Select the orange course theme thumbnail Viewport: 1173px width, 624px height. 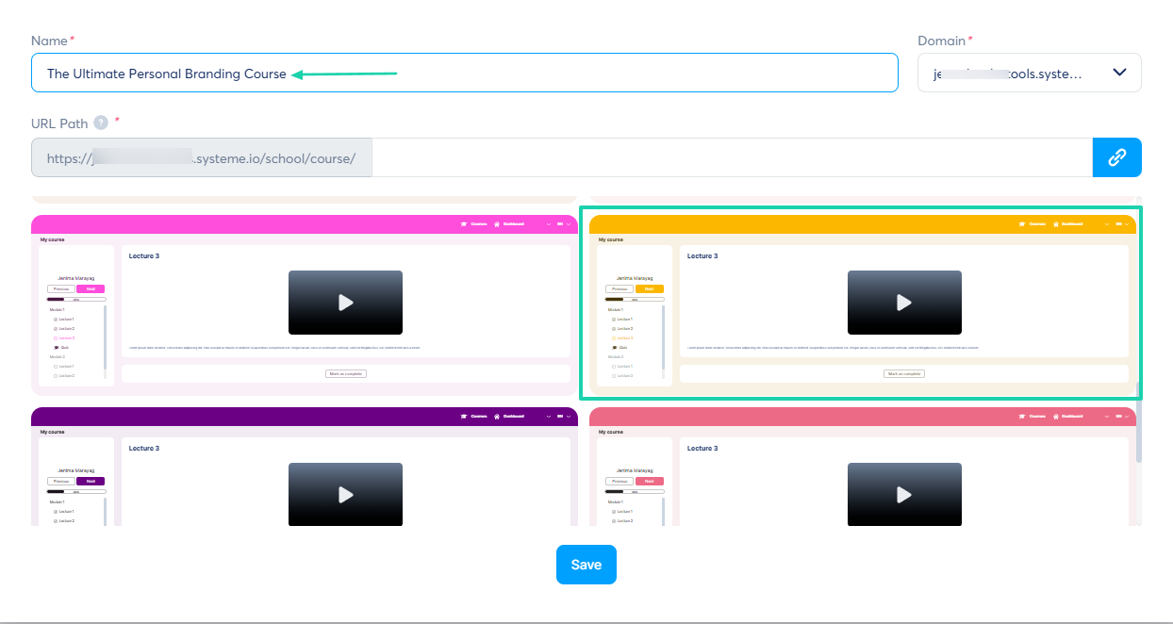pyautogui.click(x=863, y=305)
